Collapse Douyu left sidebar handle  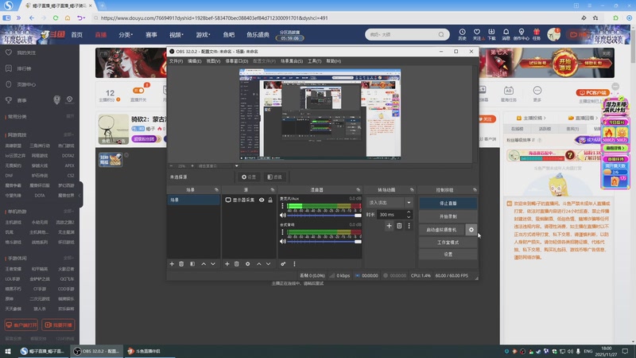click(x=81, y=195)
